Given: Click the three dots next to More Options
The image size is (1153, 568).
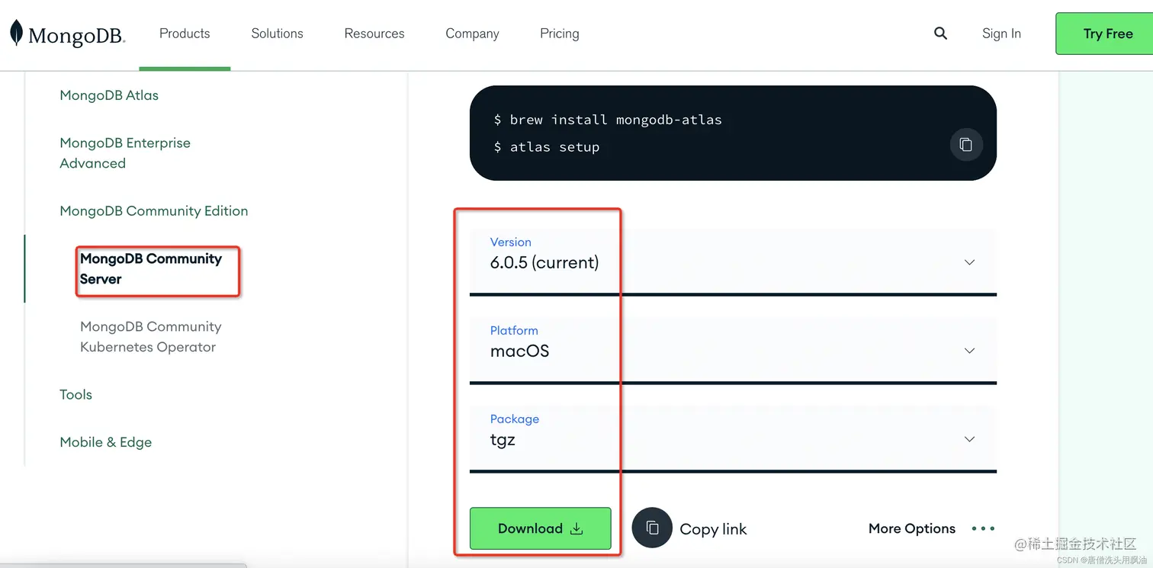Looking at the screenshot, I should [983, 528].
